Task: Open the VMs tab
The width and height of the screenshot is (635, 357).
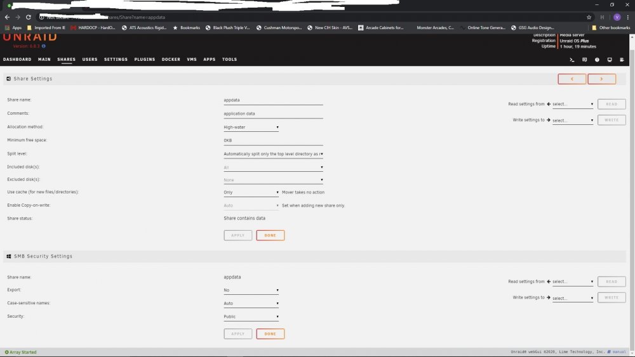Action: coord(192,60)
